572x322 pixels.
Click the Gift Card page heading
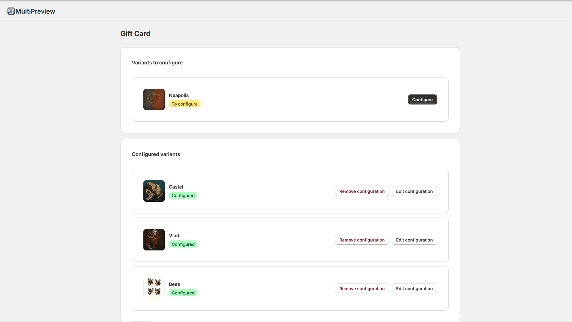click(x=135, y=34)
